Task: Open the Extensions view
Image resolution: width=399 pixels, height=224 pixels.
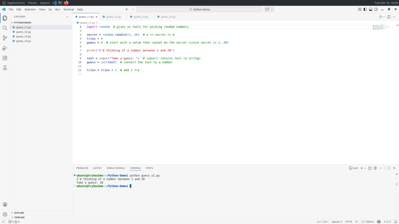Action: coord(5,58)
